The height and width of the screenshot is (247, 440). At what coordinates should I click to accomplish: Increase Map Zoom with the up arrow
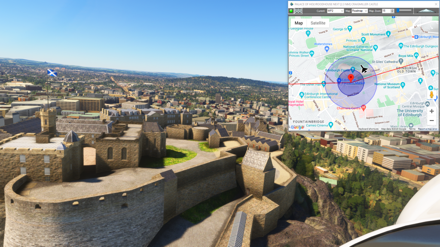(x=393, y=9)
